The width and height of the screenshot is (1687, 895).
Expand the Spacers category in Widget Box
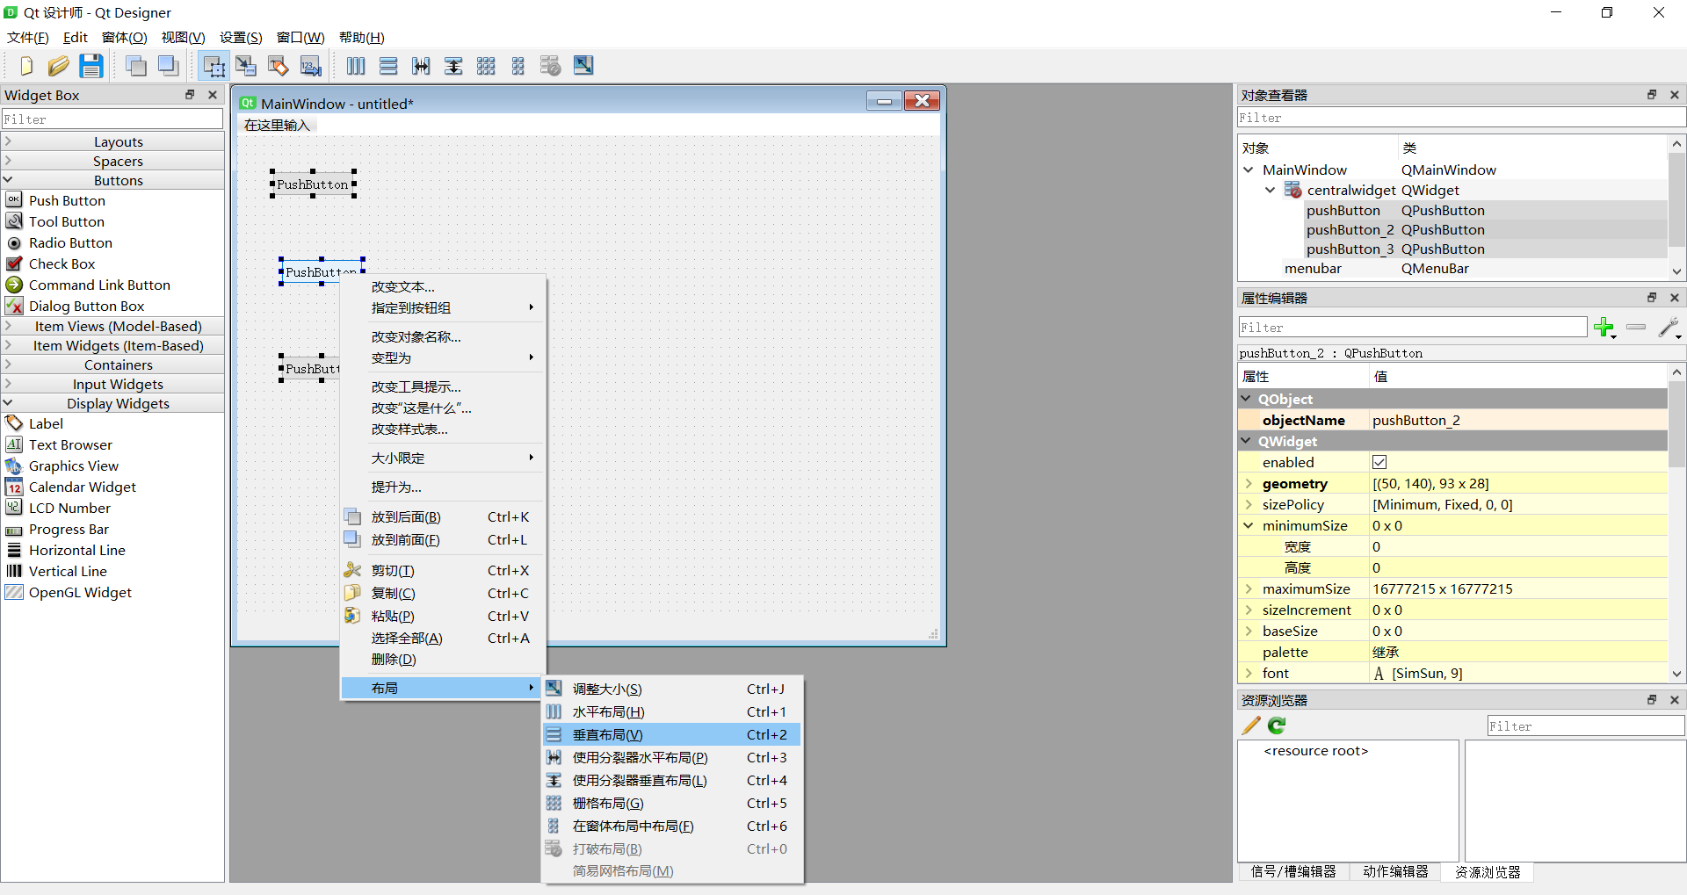point(8,161)
